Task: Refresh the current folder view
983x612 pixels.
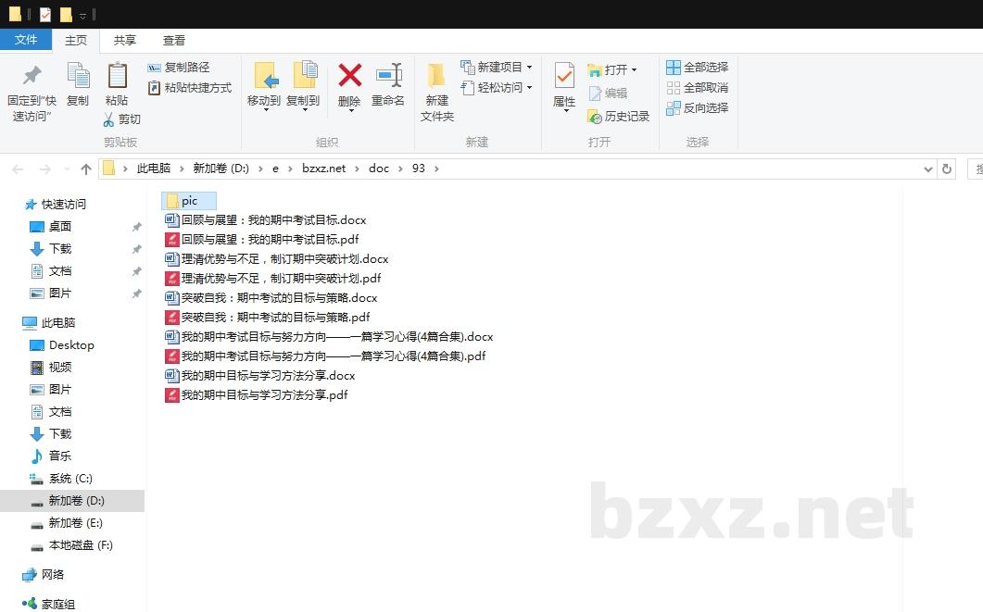Action: pos(946,169)
